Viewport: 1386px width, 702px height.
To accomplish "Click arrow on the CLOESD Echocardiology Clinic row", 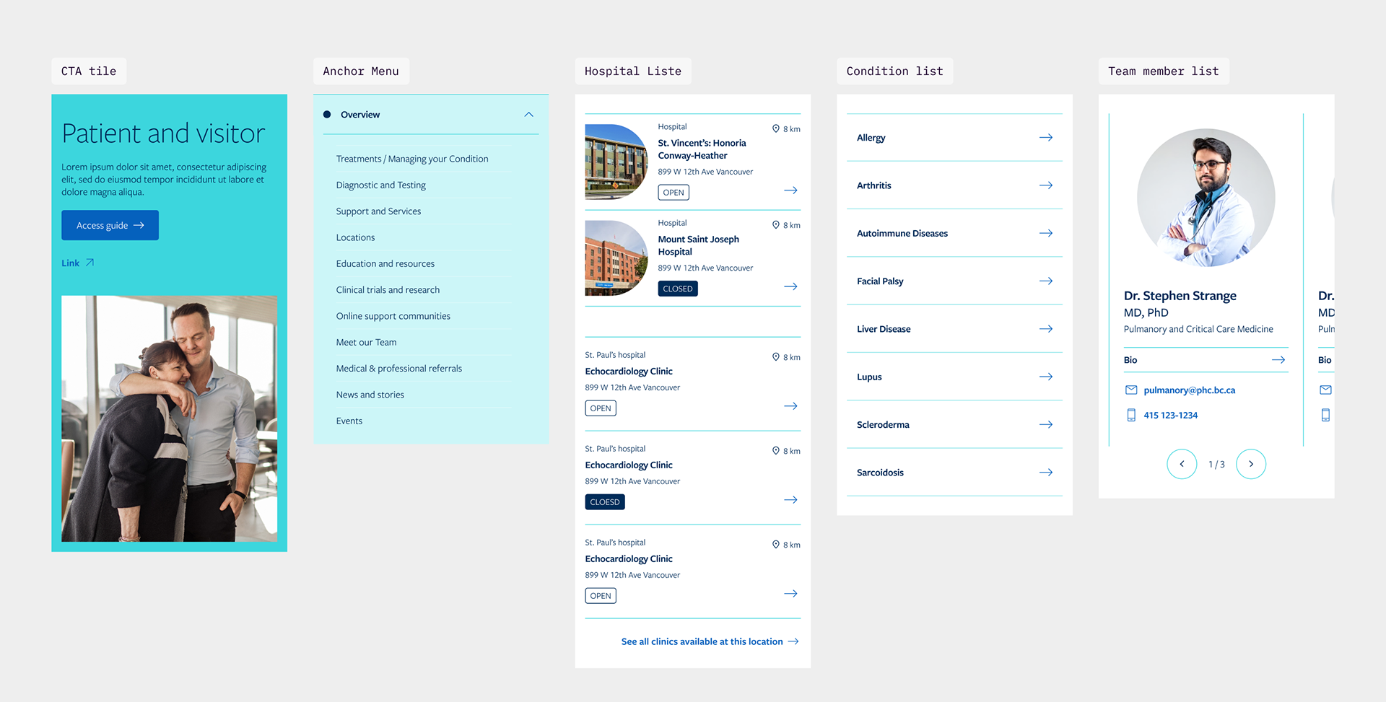I will 790,500.
